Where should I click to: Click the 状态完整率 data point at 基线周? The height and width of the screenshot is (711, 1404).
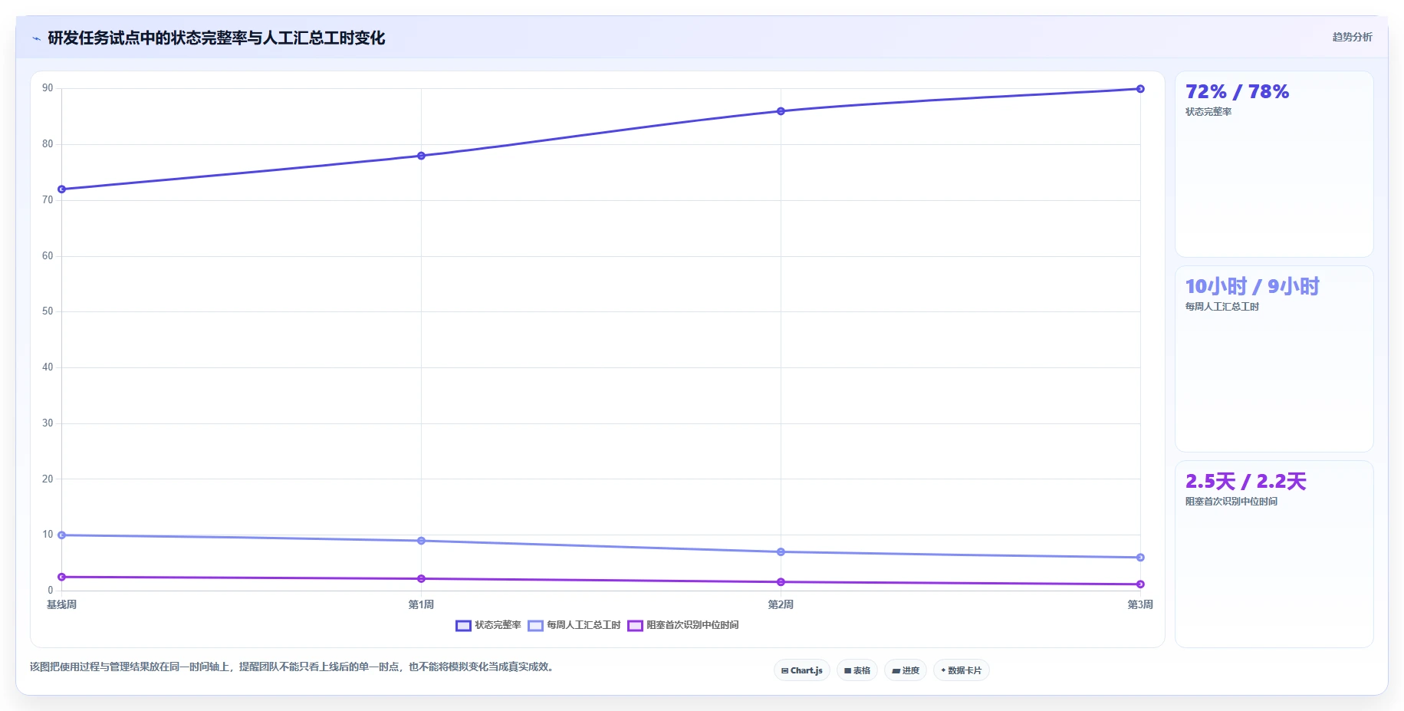click(x=61, y=189)
